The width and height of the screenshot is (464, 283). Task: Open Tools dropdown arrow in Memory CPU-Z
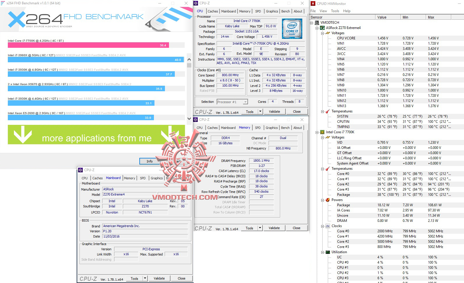260,228
